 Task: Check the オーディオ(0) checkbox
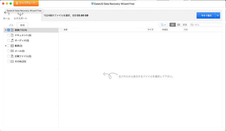9,40
